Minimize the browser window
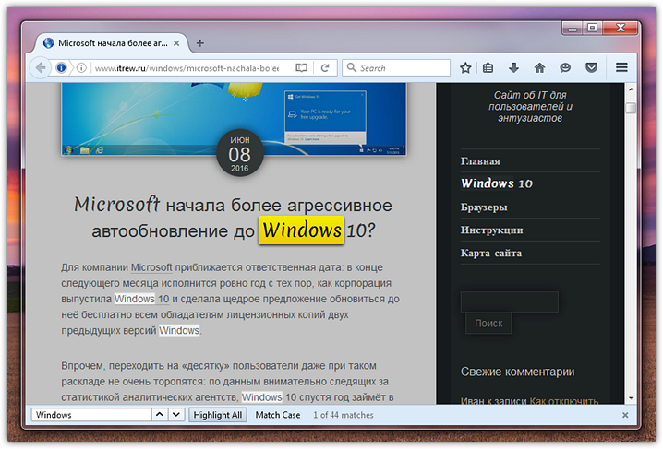663x449 pixels. point(573,29)
